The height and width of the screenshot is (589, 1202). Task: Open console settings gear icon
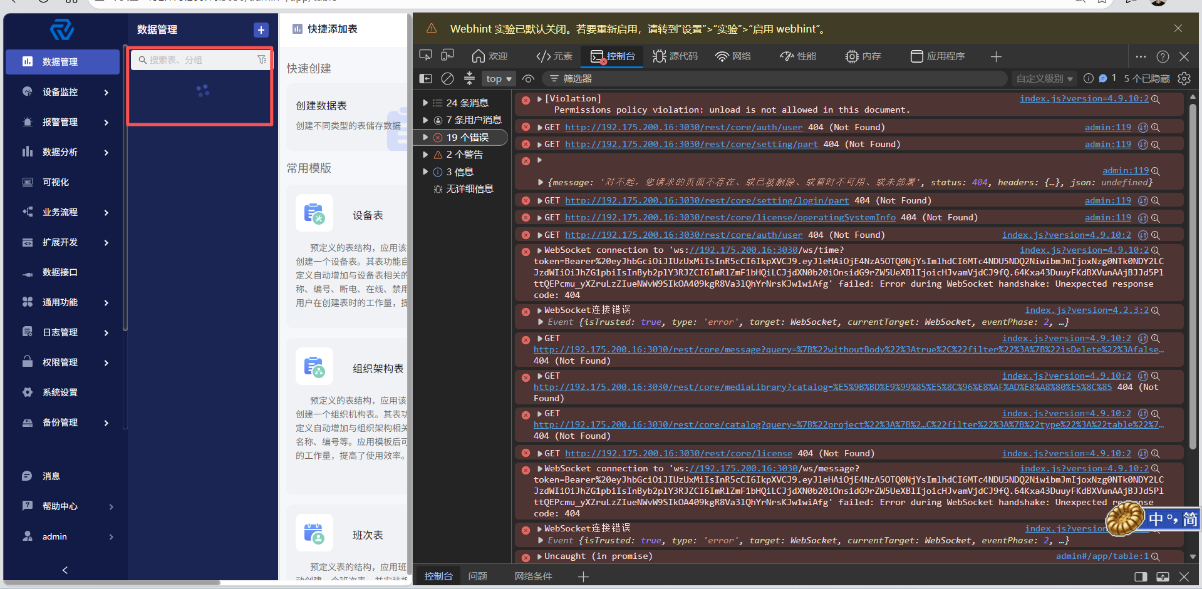tap(1184, 78)
